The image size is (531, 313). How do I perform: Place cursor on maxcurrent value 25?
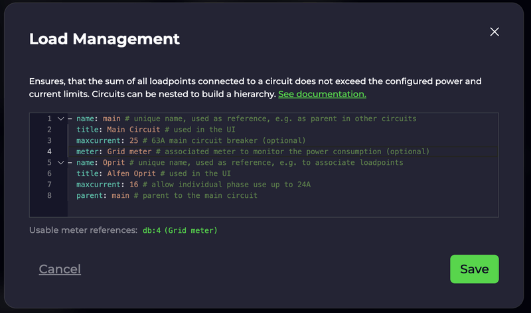[134, 140]
